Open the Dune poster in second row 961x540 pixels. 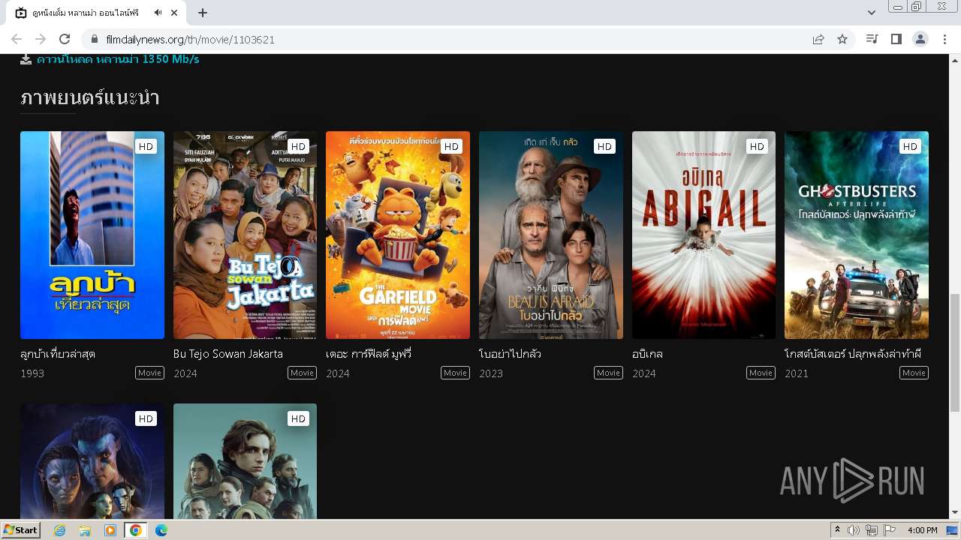(x=245, y=461)
